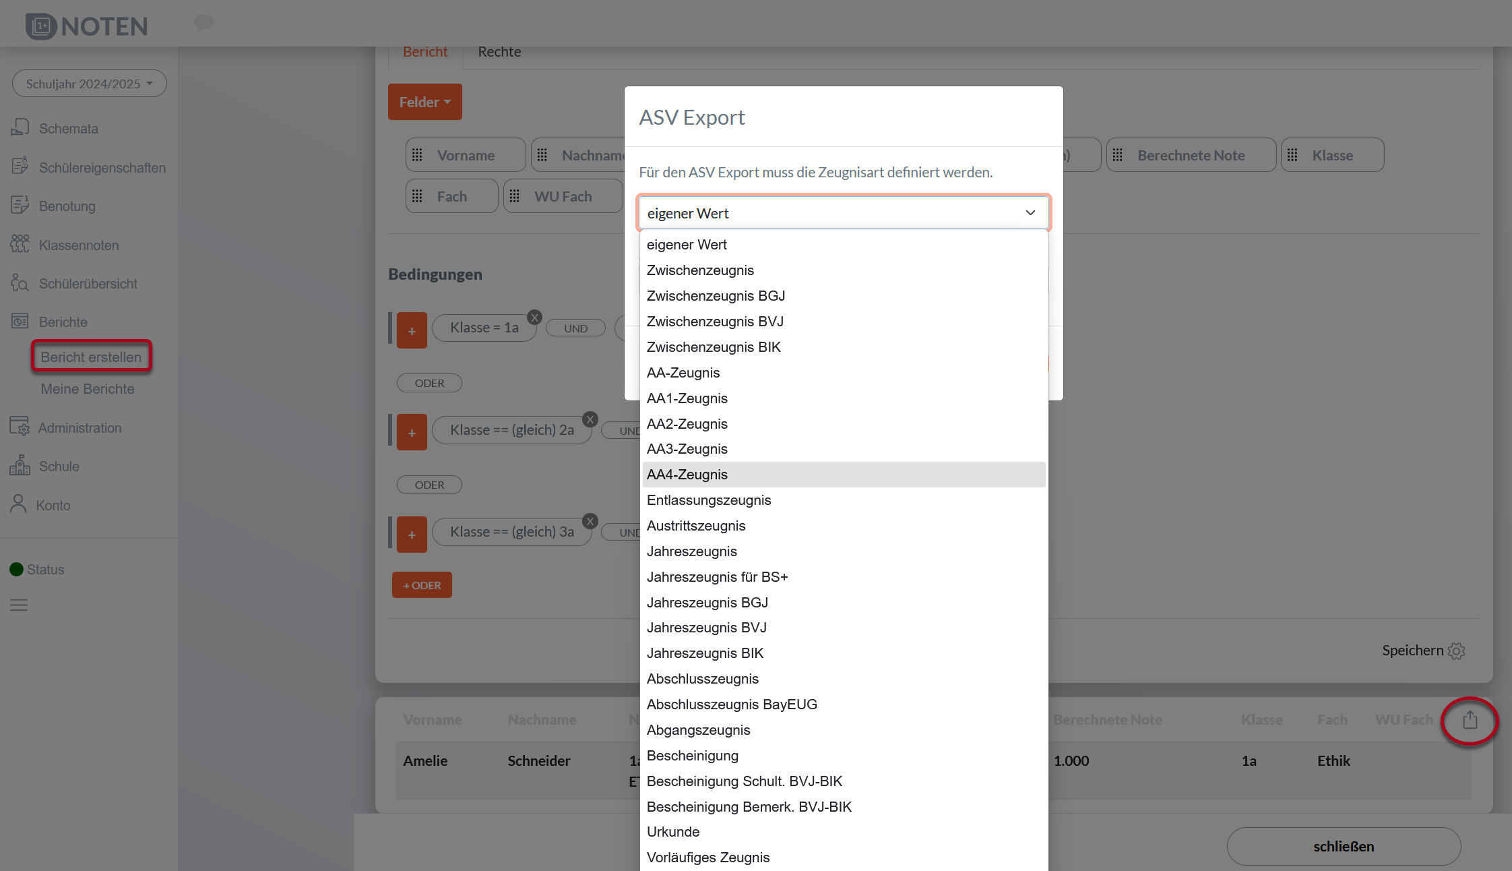Click the chat bubble icon in header

(203, 23)
